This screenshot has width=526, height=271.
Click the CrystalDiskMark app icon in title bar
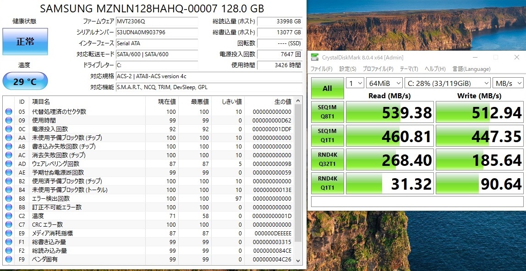click(x=315, y=57)
